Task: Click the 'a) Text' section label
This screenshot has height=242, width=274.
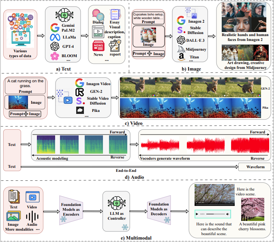Action: click(x=63, y=69)
